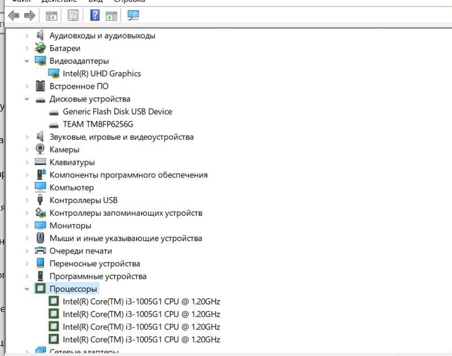Screen dimensions: 452x356
Task: Select the "Очереди печати" label
Action: [81, 251]
